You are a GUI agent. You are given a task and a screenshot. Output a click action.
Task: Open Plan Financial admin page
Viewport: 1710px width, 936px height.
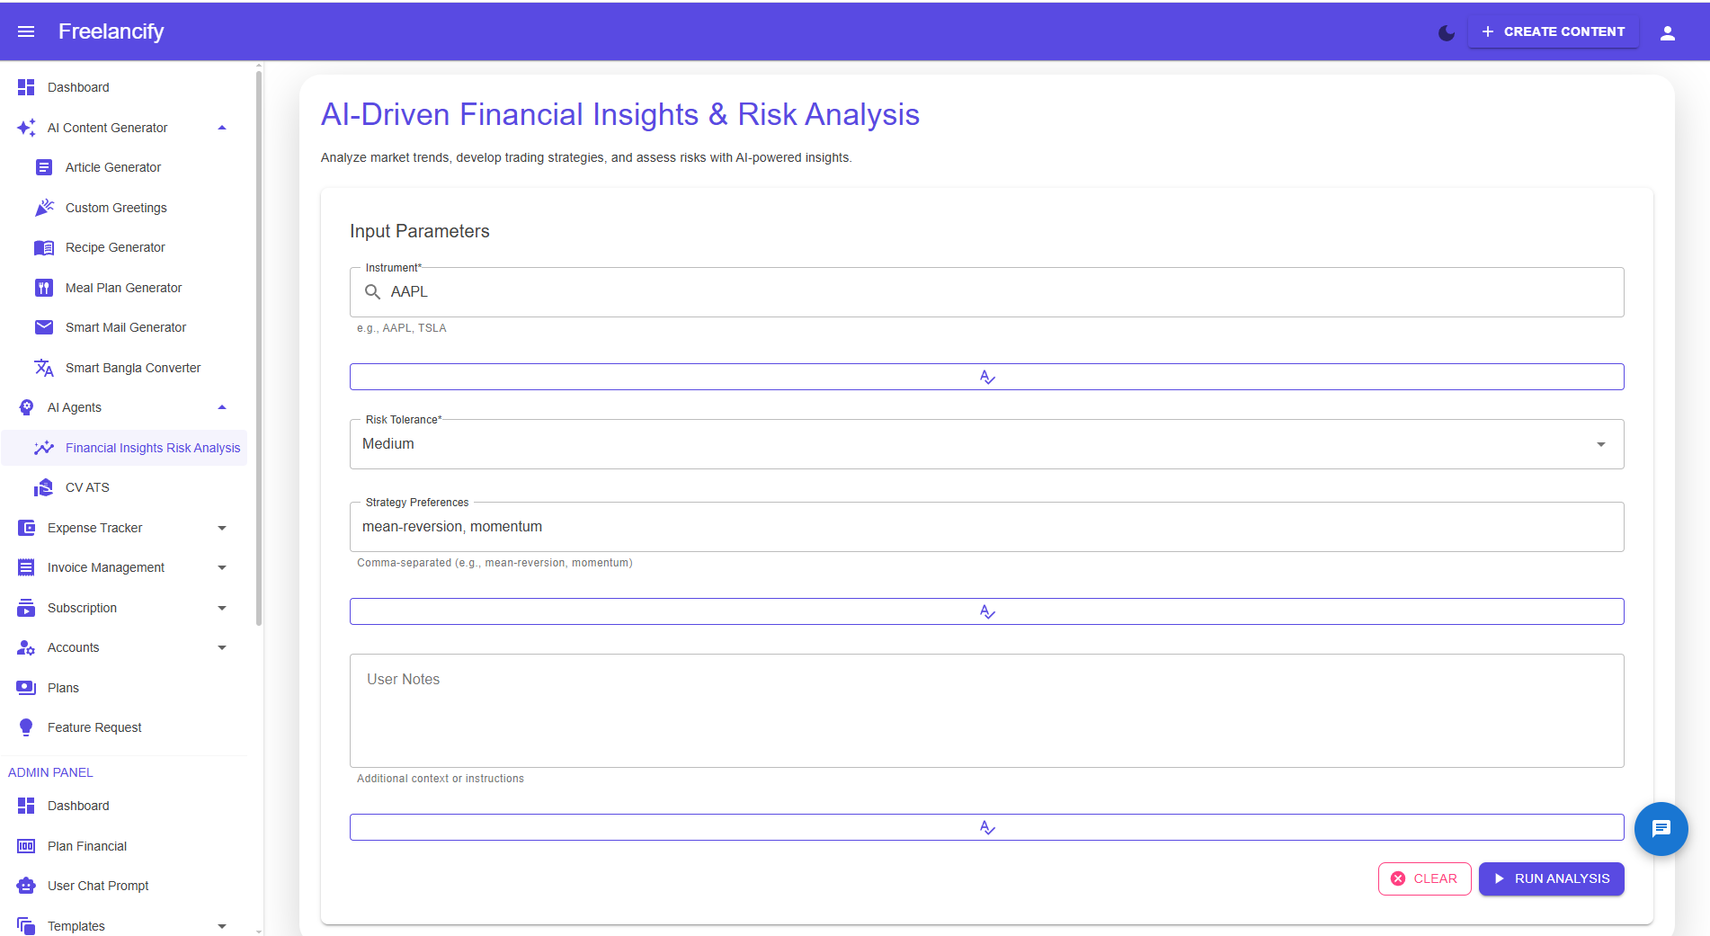coord(124,846)
